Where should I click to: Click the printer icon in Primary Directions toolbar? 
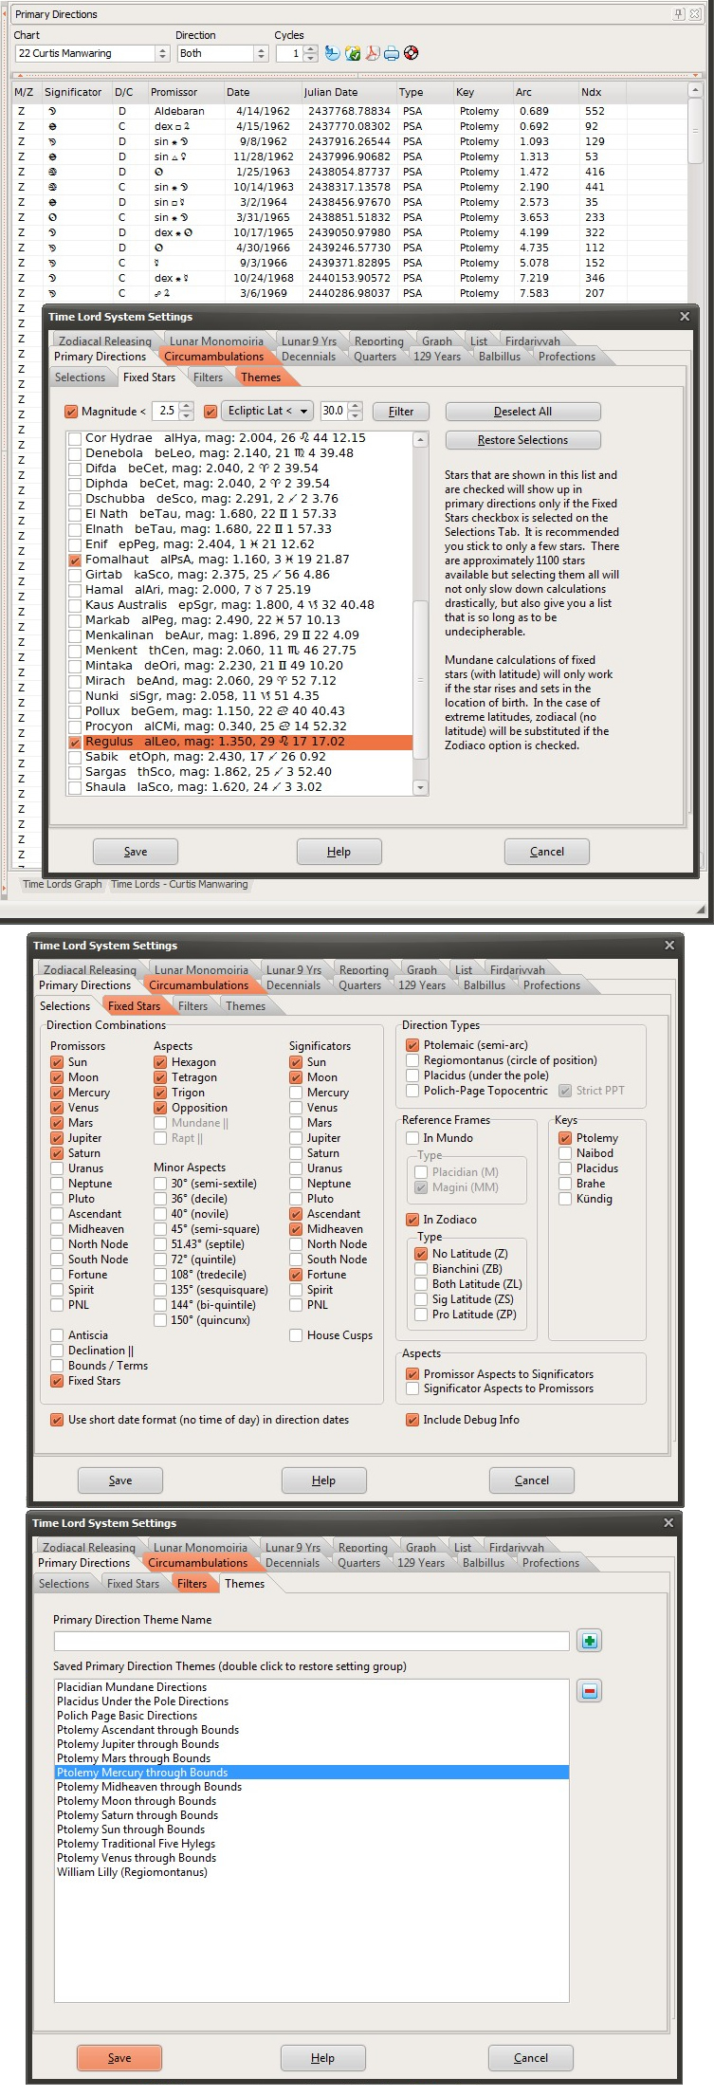[x=392, y=53]
